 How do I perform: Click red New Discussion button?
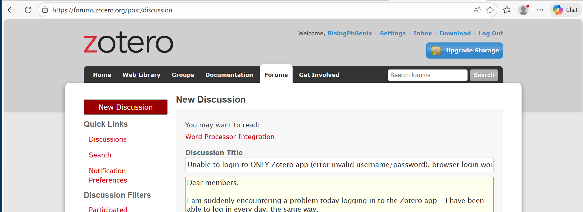click(126, 107)
